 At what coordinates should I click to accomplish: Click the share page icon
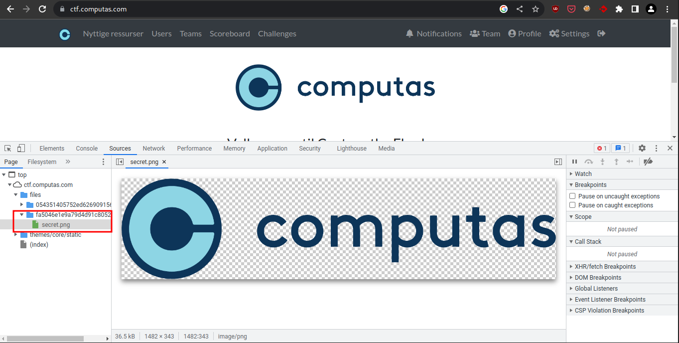tap(520, 9)
